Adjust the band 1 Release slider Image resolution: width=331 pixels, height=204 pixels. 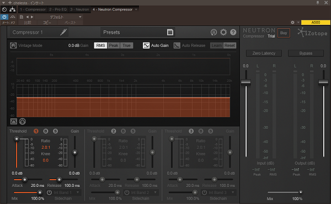point(60,180)
